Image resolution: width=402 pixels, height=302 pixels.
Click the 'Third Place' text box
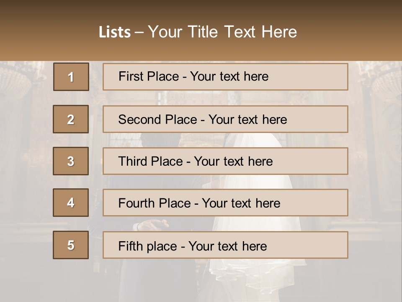[225, 161]
